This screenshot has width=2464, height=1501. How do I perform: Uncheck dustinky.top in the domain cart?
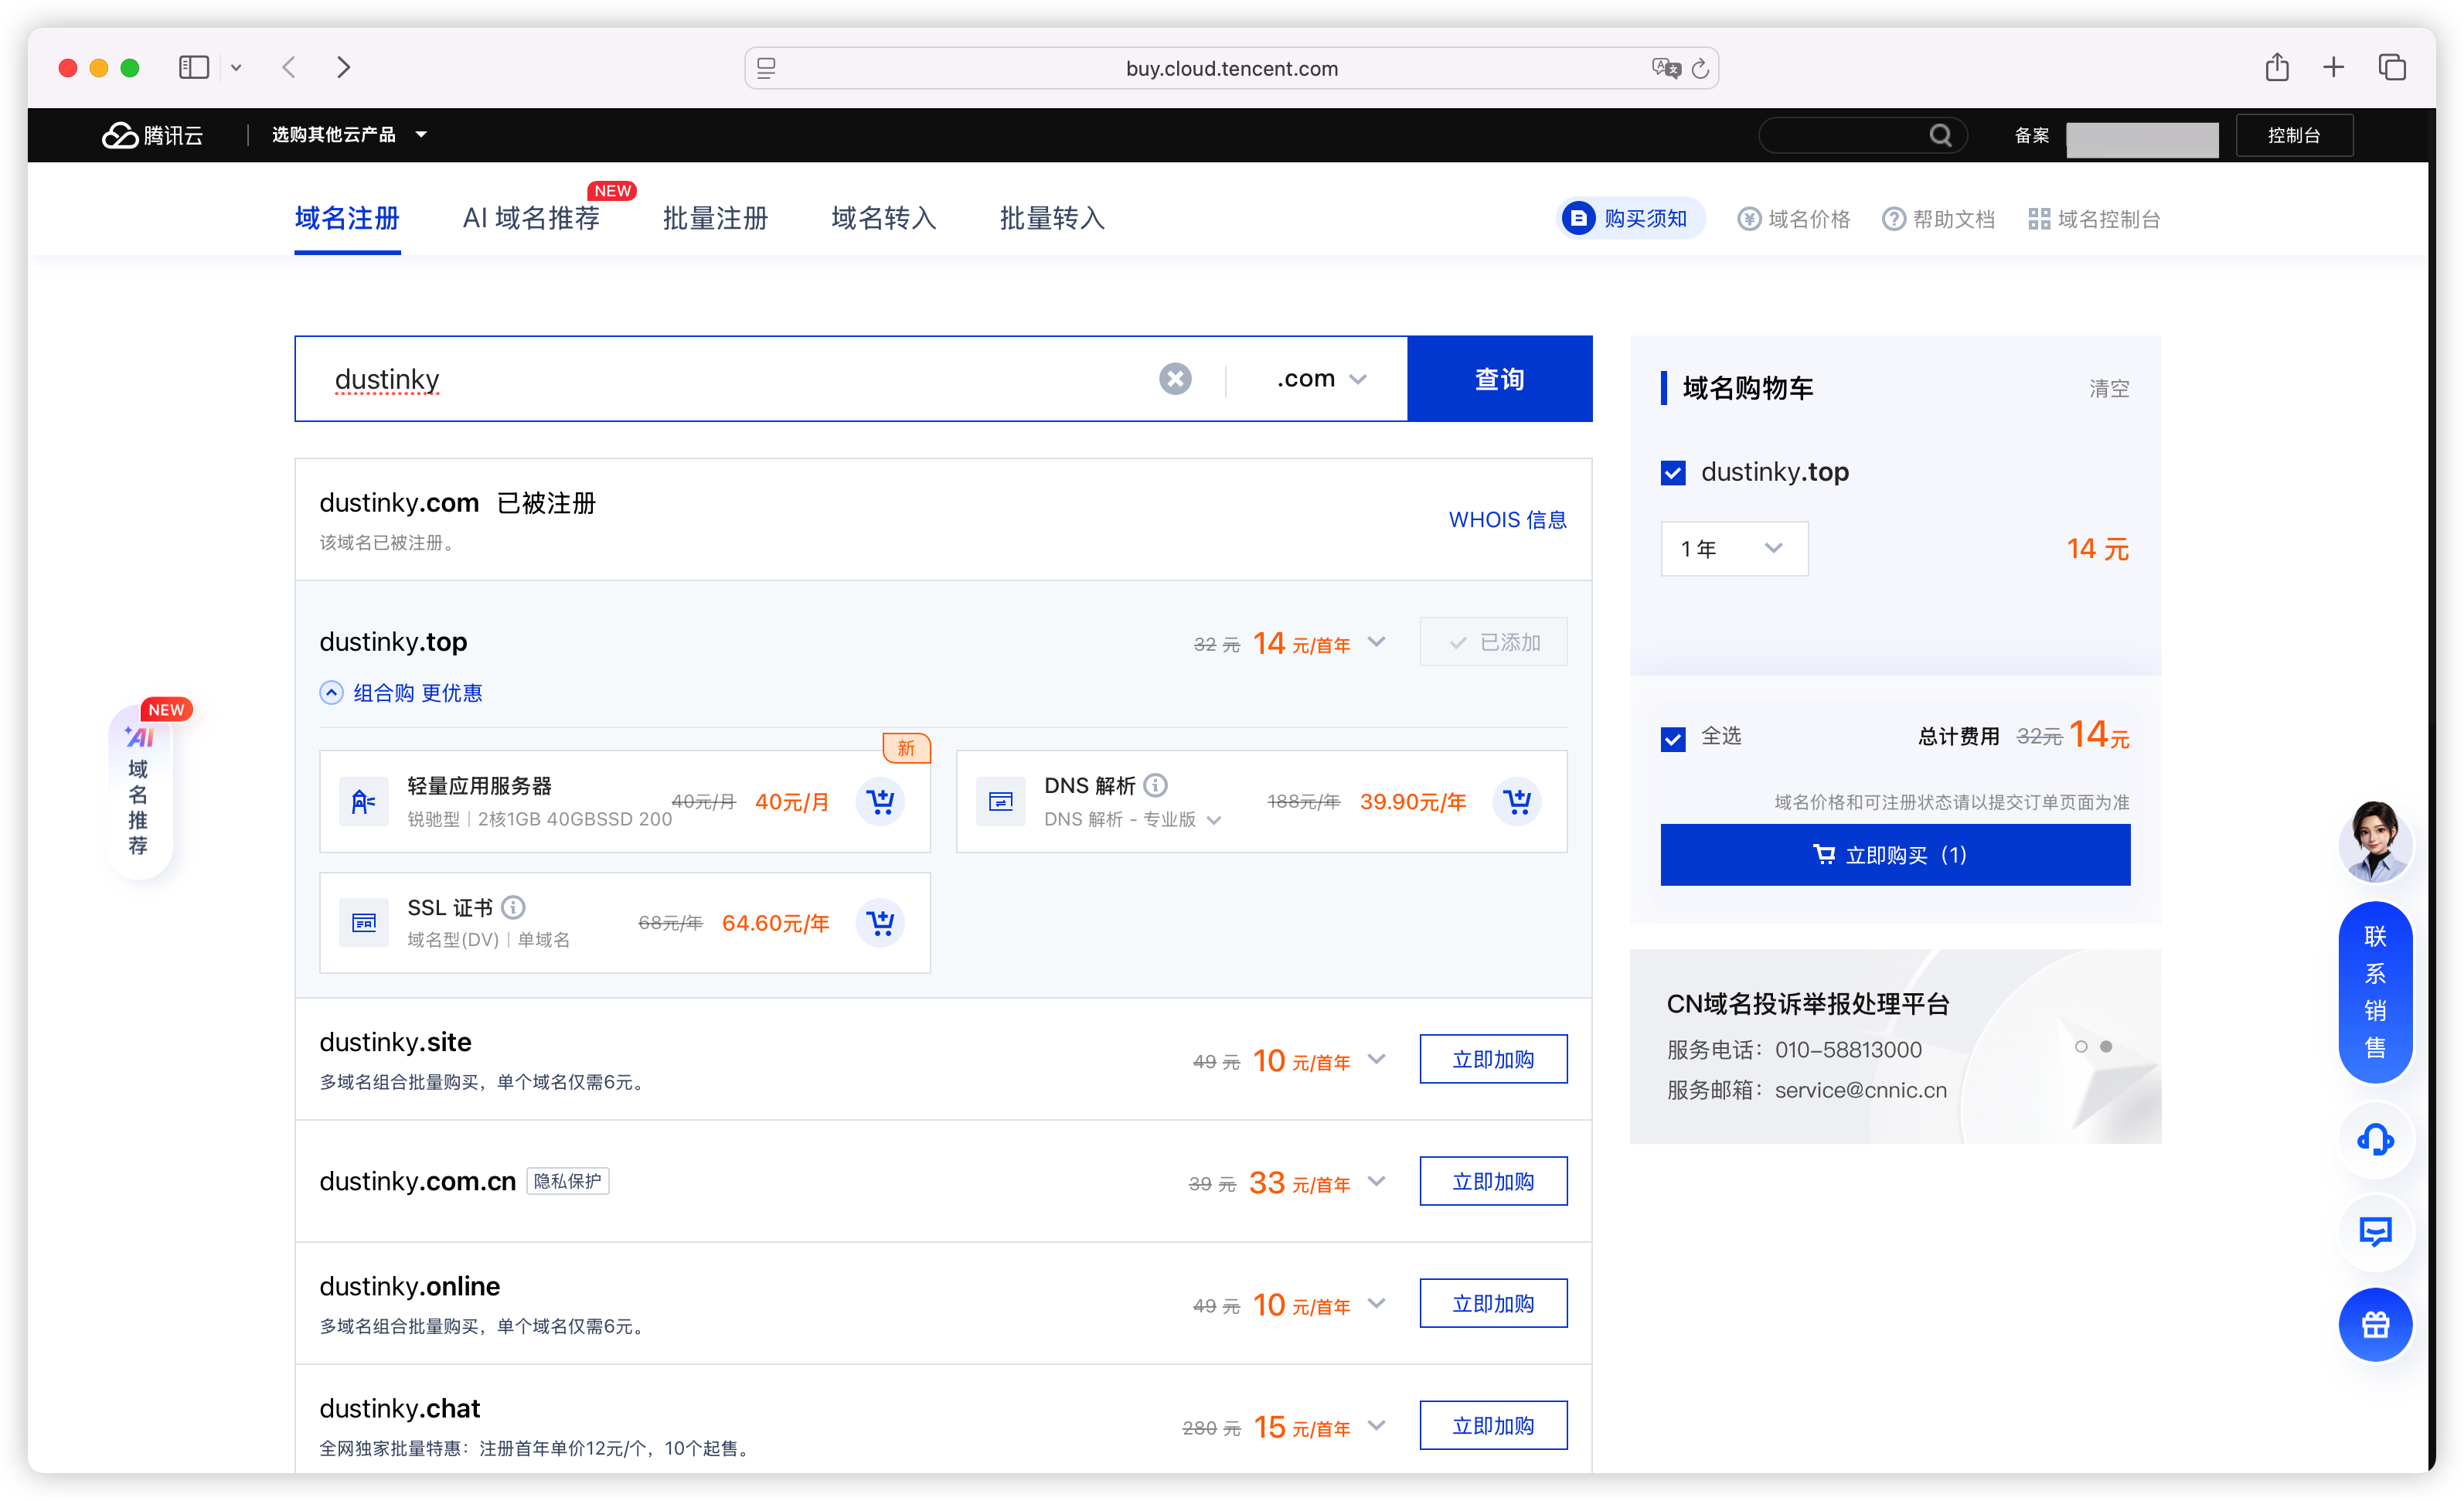click(x=1673, y=472)
